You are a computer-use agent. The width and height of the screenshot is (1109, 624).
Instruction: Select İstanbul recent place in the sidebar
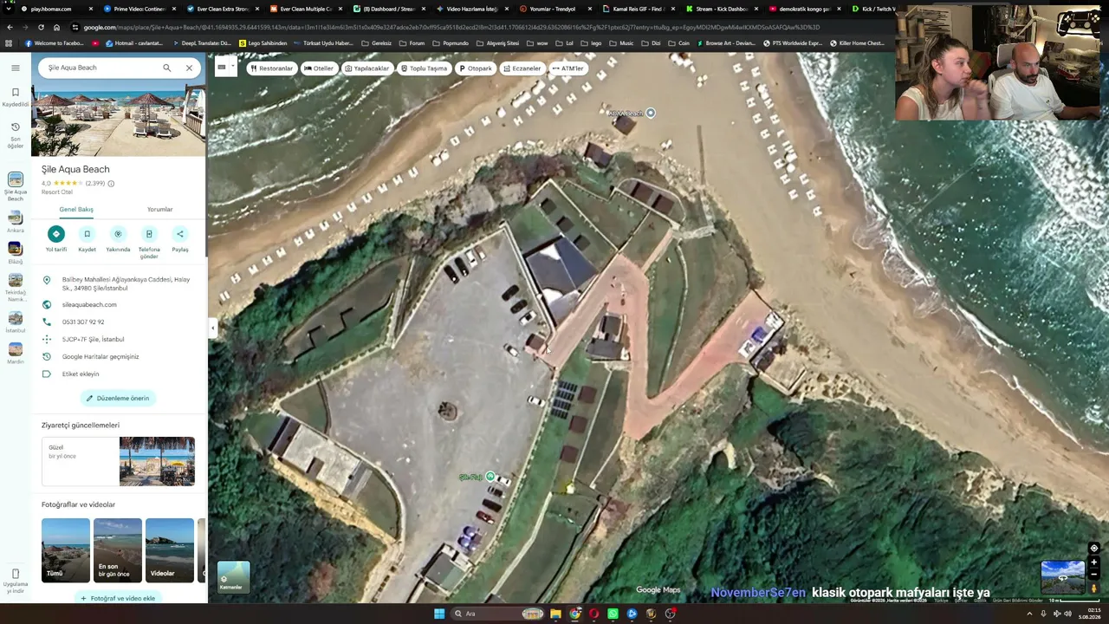pos(16,322)
